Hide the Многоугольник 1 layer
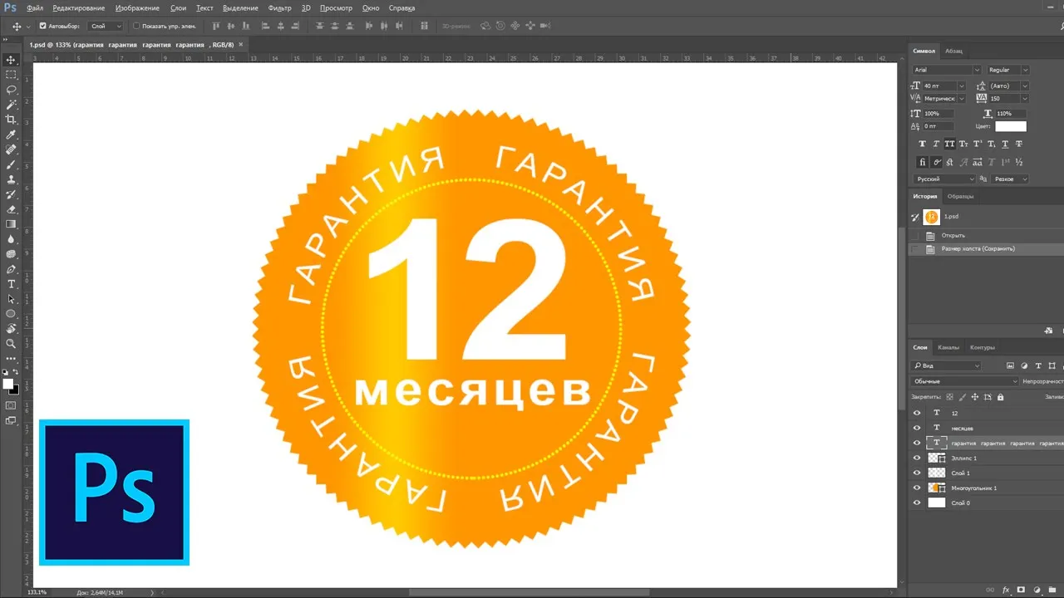 pyautogui.click(x=918, y=488)
